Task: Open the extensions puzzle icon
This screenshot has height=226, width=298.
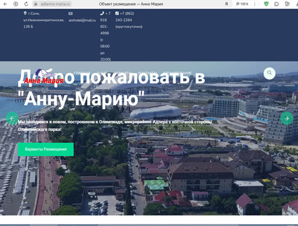Action: coord(276,4)
